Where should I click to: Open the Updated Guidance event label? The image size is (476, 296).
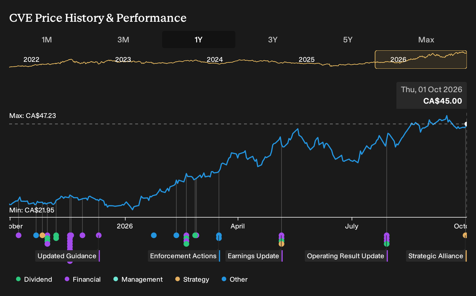67,256
